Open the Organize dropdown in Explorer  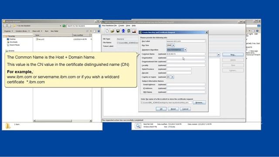8,31
